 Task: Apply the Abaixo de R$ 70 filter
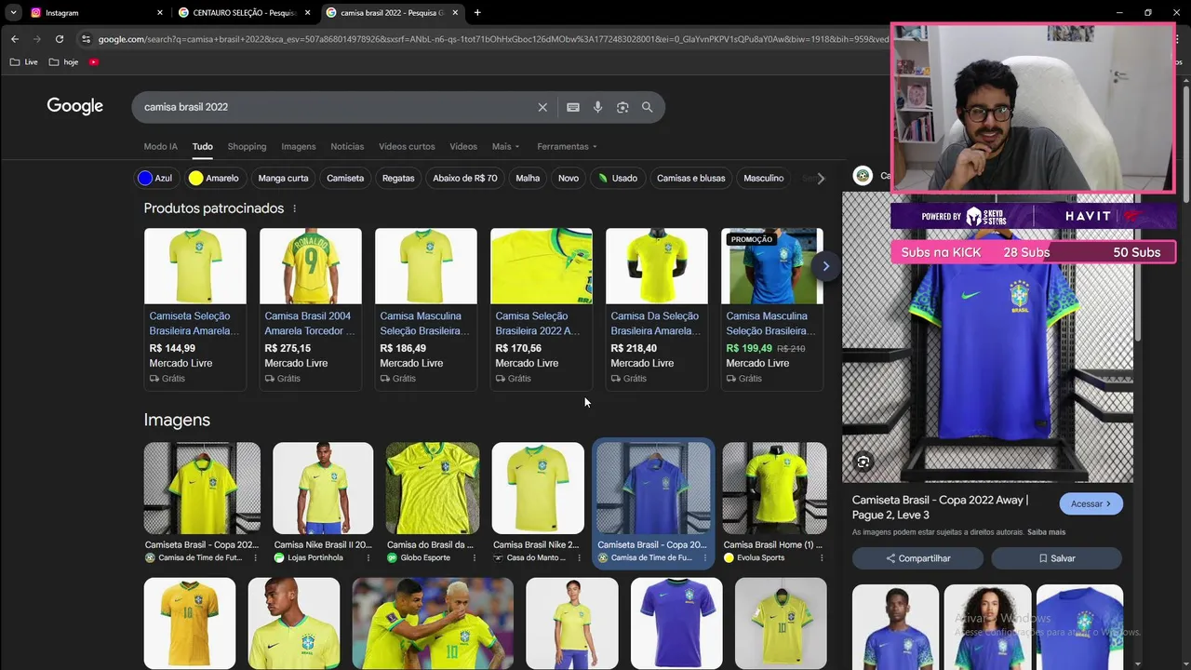pos(465,178)
